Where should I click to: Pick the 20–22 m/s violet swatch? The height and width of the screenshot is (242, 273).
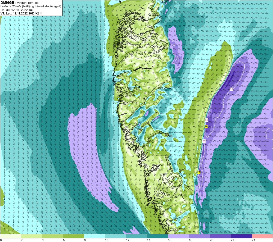click(220, 236)
